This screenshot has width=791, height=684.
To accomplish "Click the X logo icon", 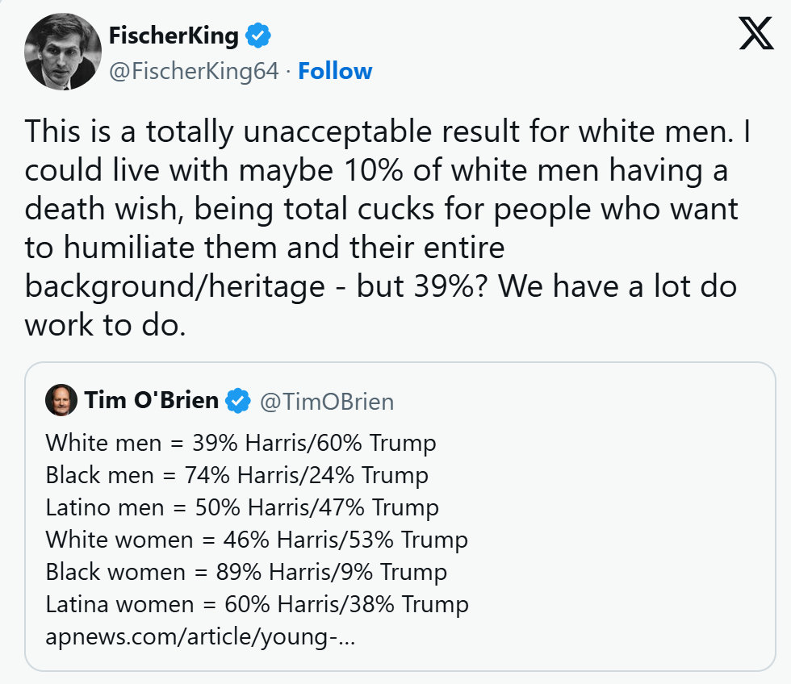I will point(755,35).
